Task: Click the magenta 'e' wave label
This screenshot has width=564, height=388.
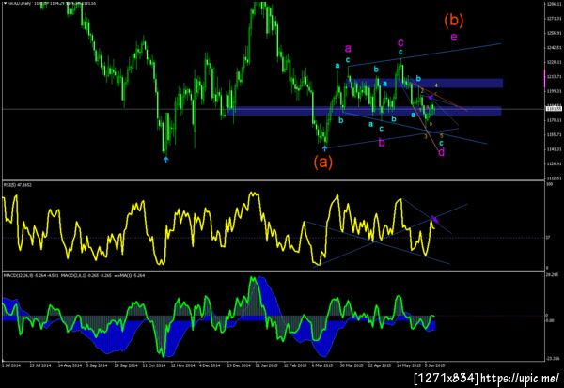Action: click(454, 37)
